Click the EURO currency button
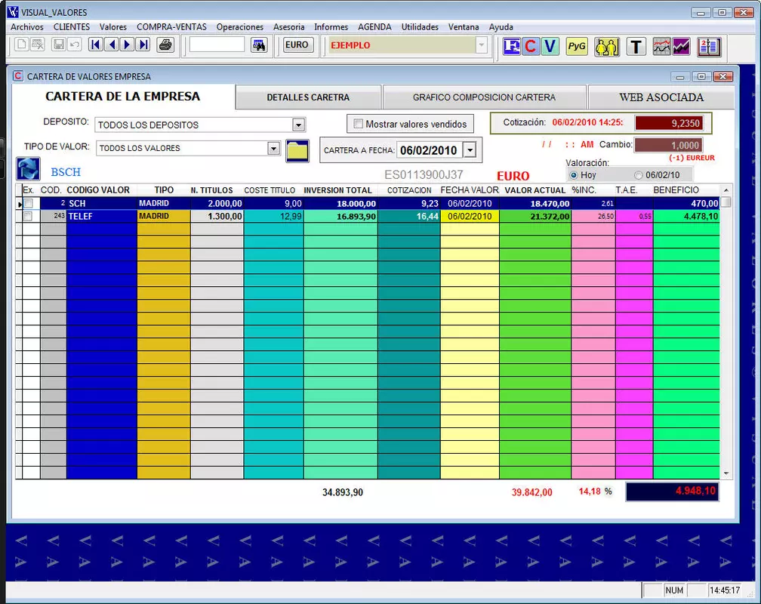Viewport: 761px width, 604px height. pyautogui.click(x=297, y=45)
